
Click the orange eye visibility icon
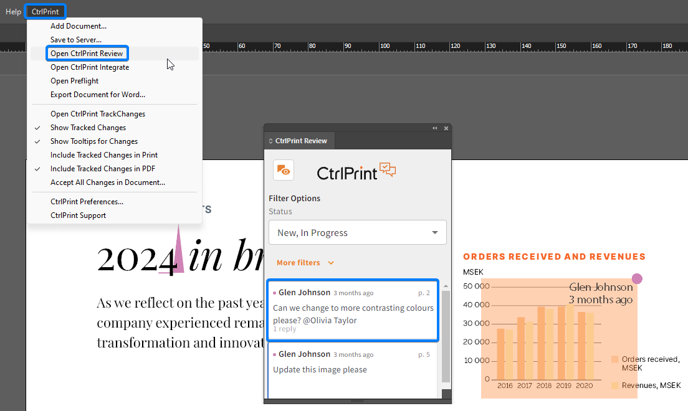(x=284, y=170)
